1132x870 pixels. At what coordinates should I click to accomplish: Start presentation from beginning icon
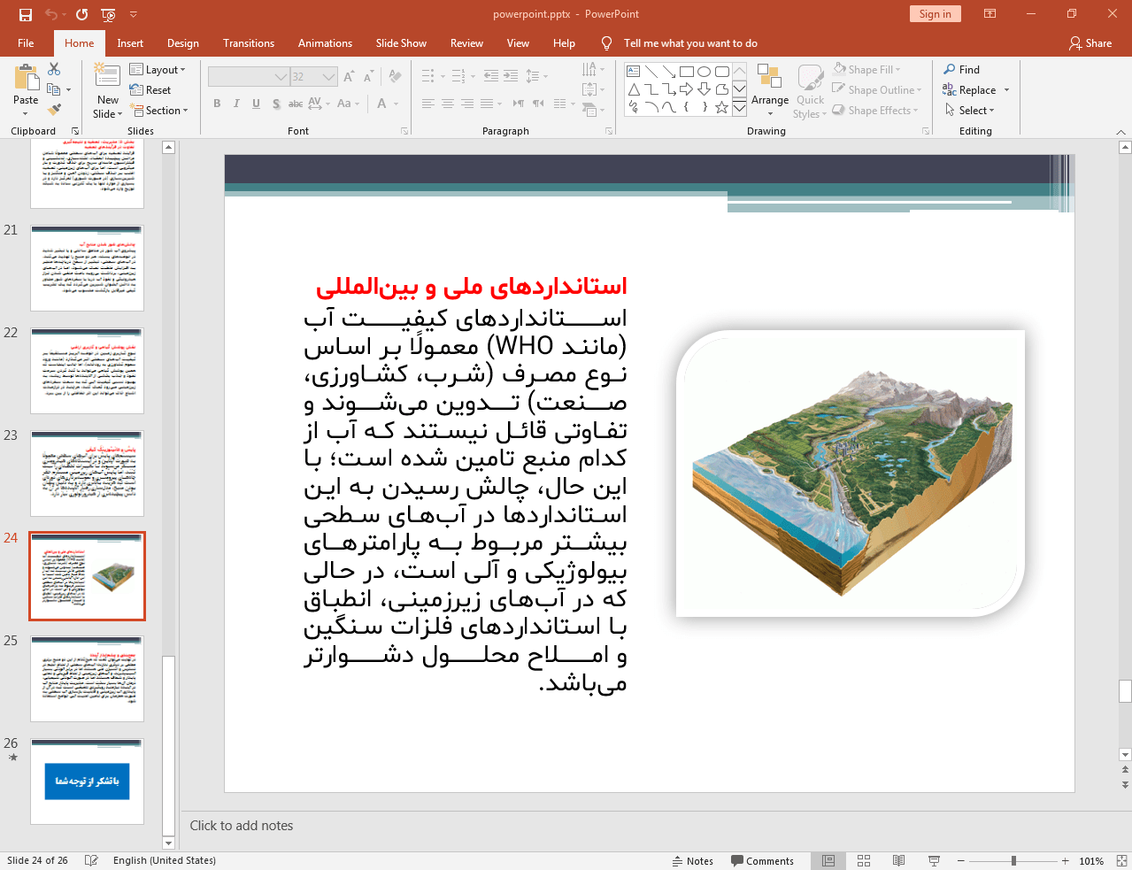pyautogui.click(x=108, y=14)
